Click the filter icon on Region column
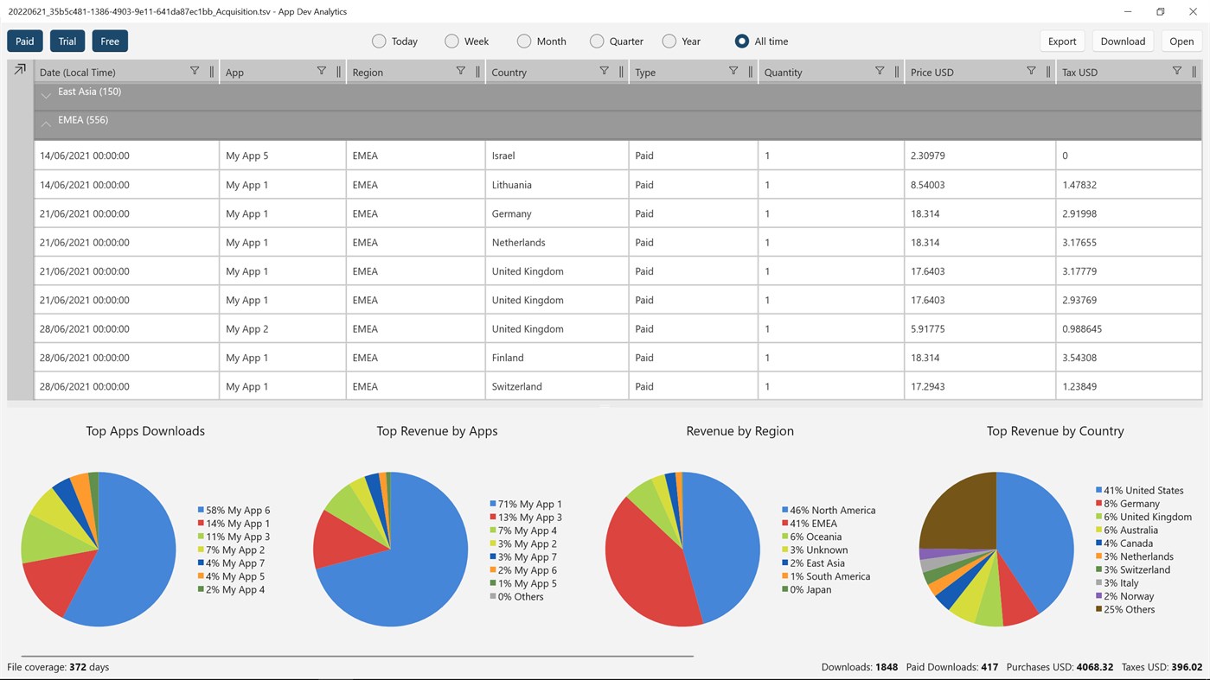1210x680 pixels. click(x=462, y=71)
